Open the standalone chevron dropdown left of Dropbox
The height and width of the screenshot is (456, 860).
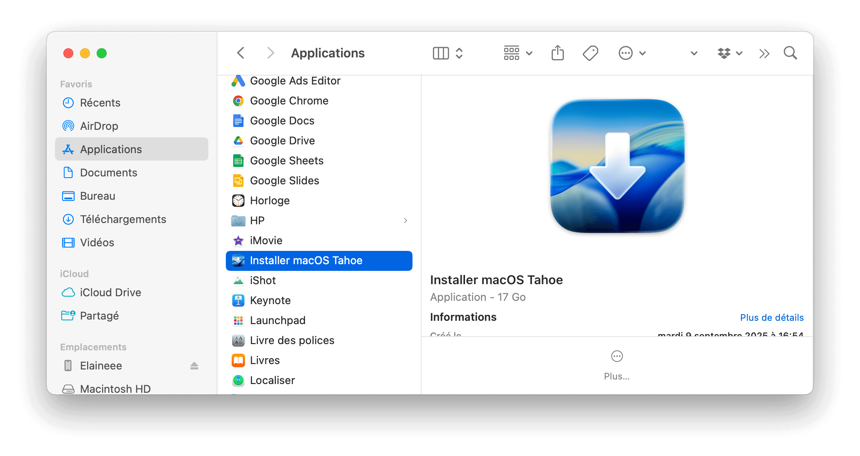click(694, 53)
